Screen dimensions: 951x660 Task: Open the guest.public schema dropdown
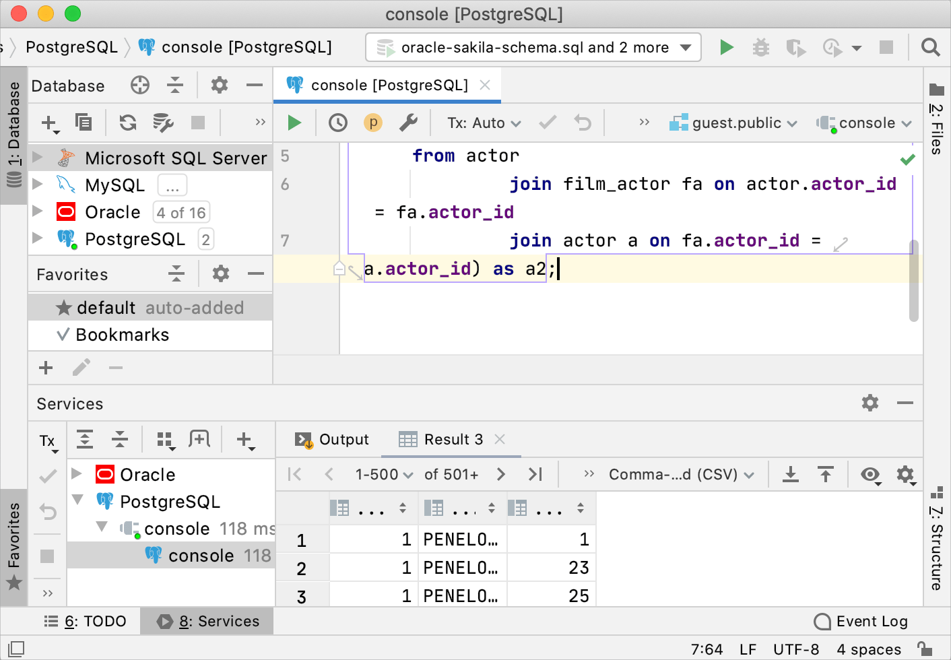[734, 123]
